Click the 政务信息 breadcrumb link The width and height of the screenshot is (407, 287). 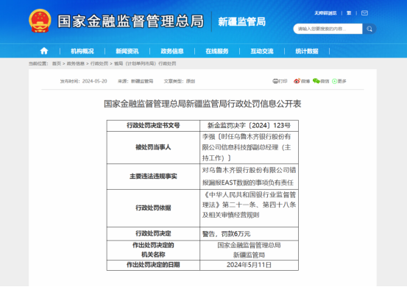tap(76, 63)
